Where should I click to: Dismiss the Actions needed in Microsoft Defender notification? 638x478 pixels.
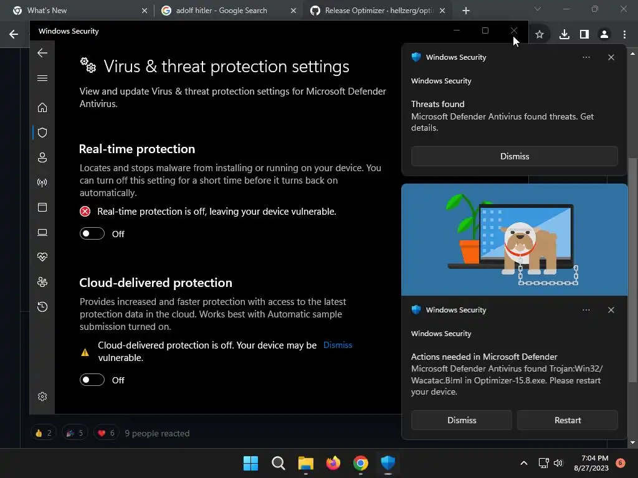462,420
